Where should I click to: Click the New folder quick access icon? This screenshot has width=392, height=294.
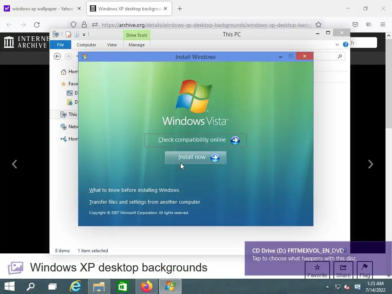coord(77,34)
